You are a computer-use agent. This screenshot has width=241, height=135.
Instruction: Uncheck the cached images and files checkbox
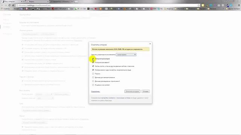93,70
